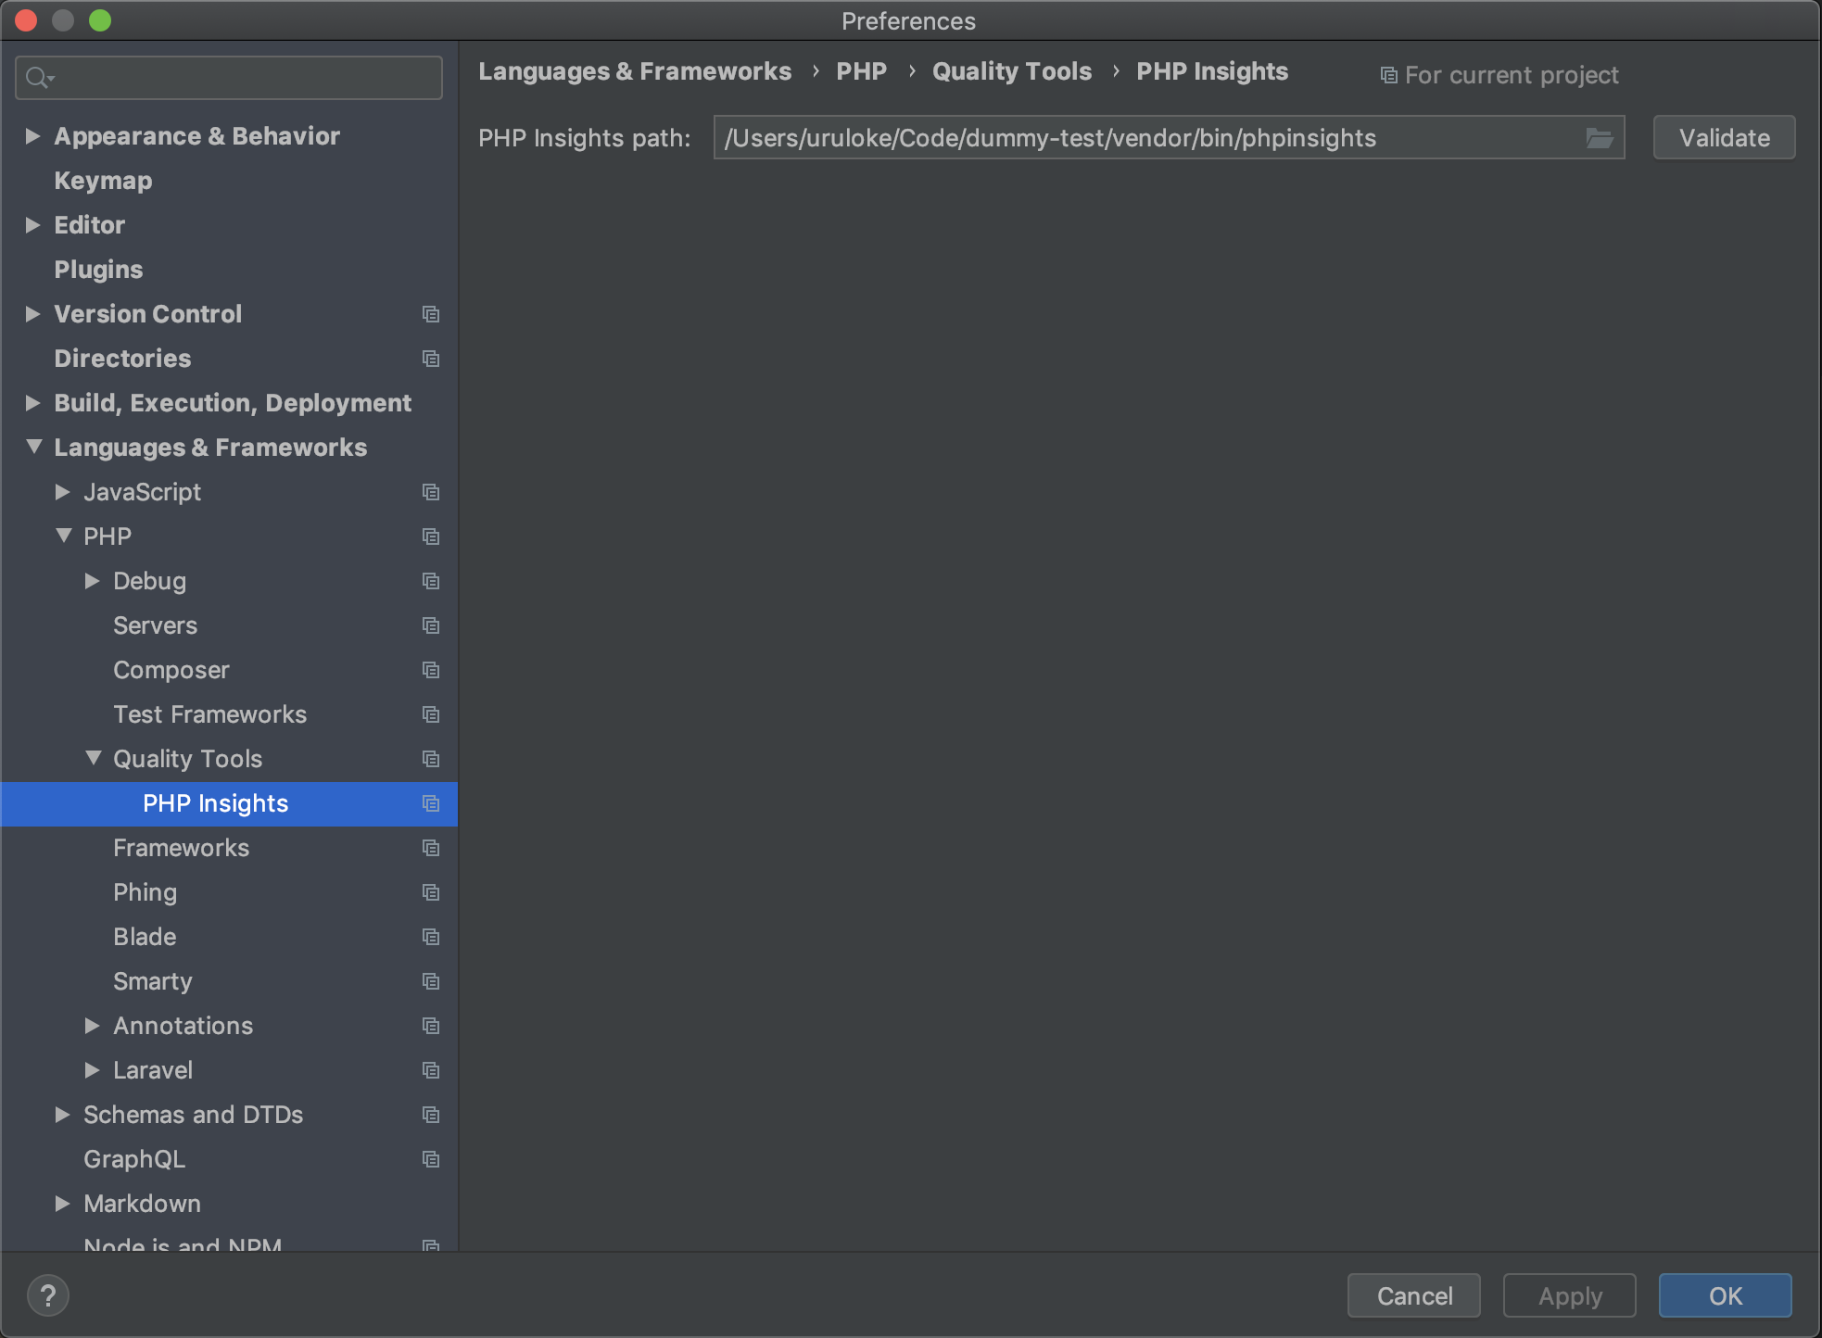Click the Cancel button
The width and height of the screenshot is (1822, 1338).
click(x=1413, y=1295)
